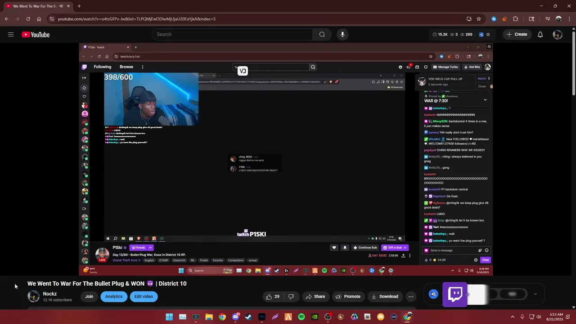The height and width of the screenshot is (324, 576).
Task: Open YouTube notifications bell
Action: 540,34
